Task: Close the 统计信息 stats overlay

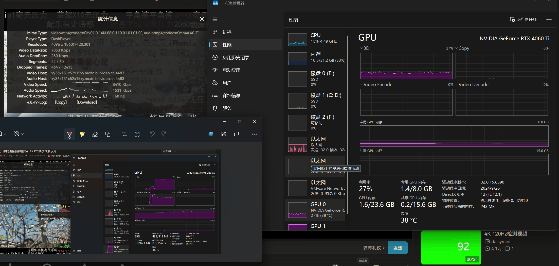Action: [202, 19]
